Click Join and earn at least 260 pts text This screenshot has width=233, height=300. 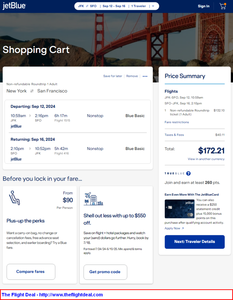(x=192, y=183)
